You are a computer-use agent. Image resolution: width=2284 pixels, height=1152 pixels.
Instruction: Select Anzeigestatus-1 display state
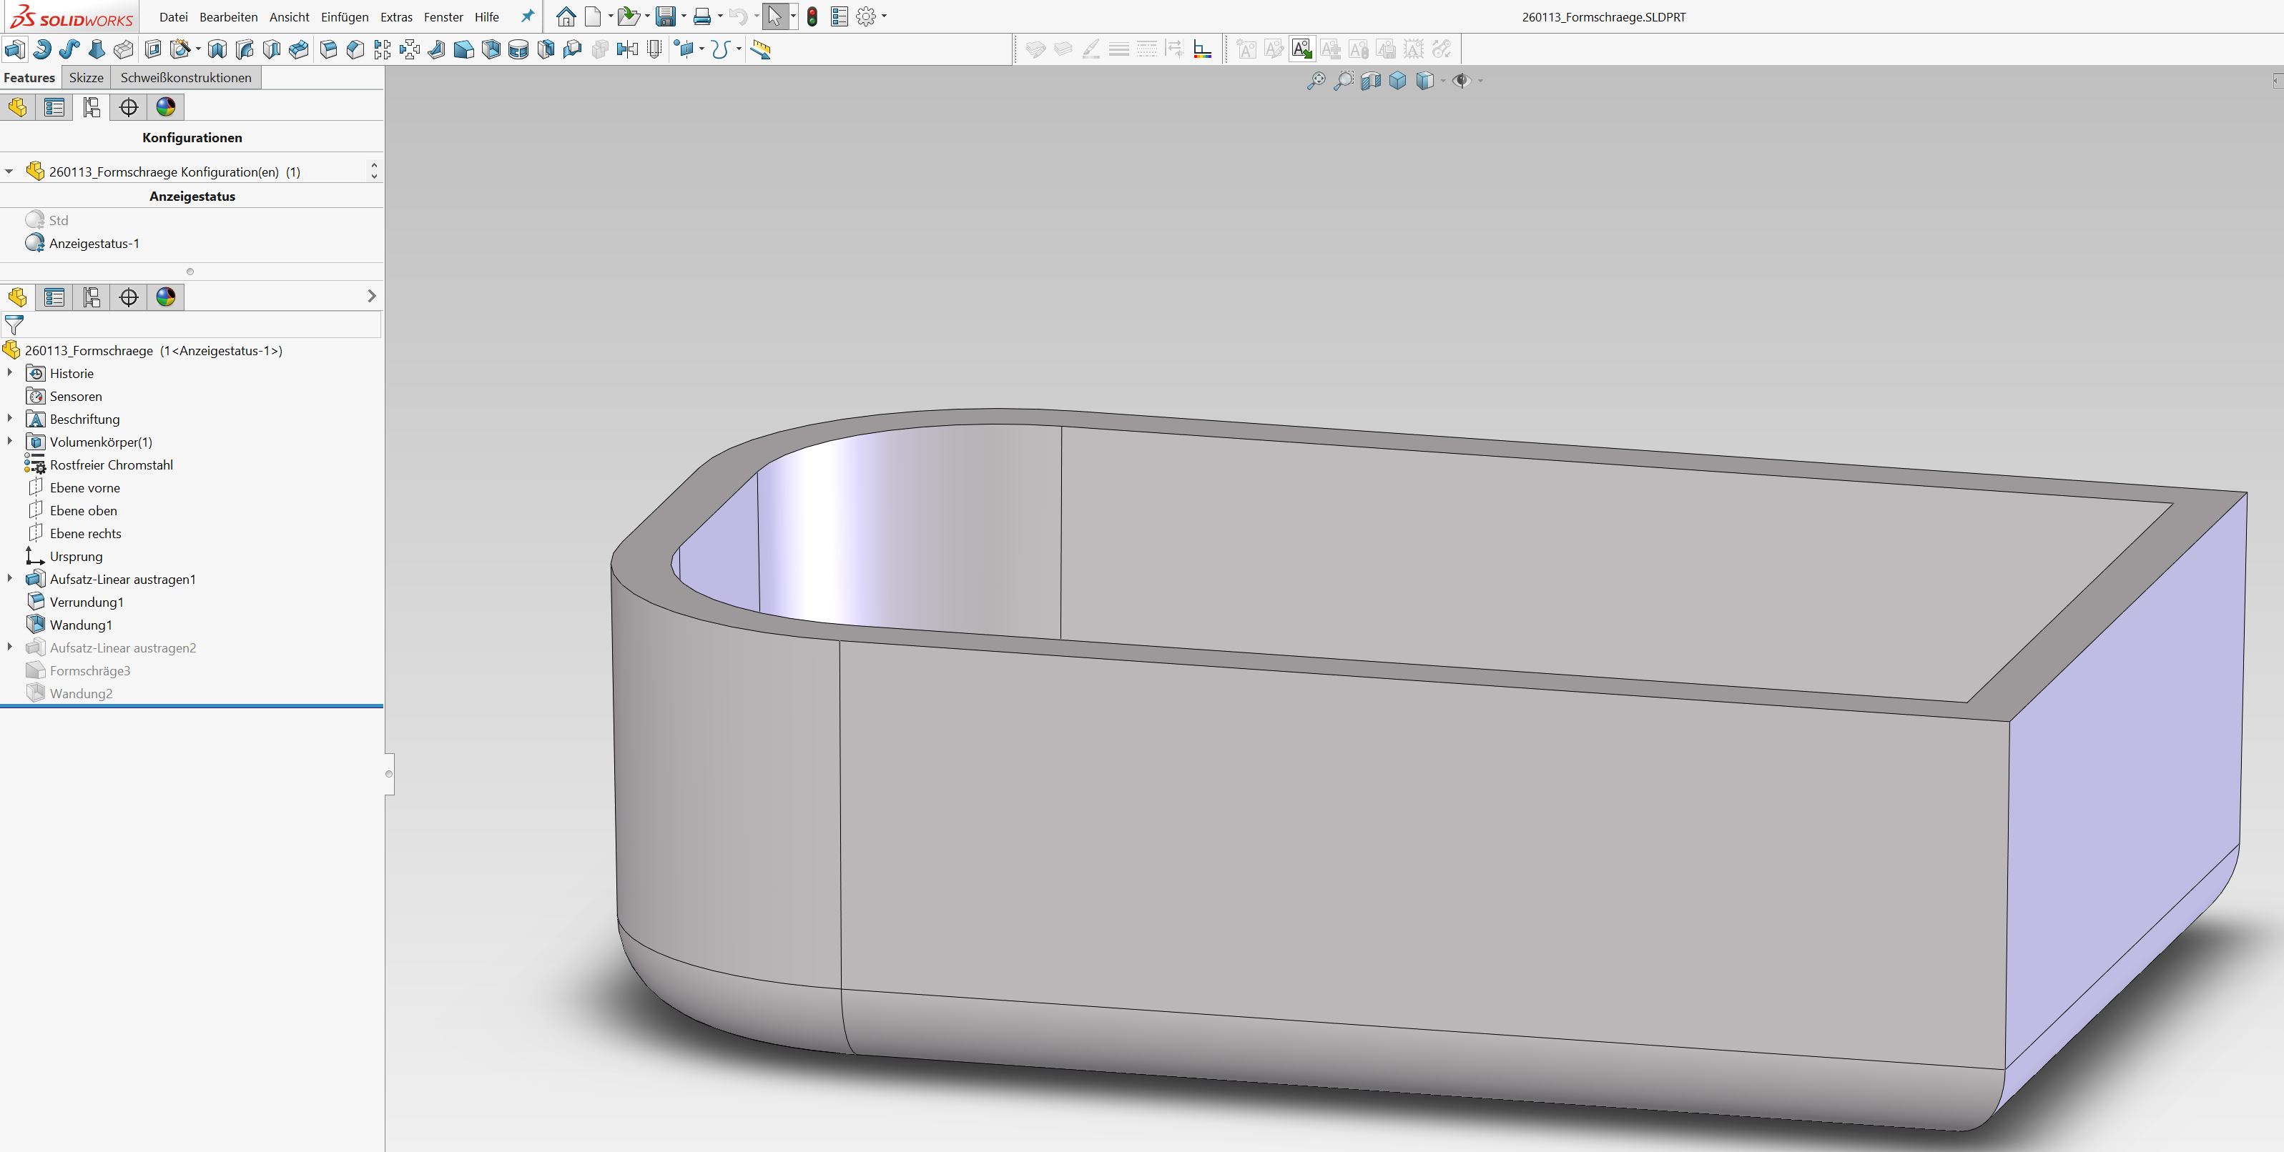tap(94, 243)
